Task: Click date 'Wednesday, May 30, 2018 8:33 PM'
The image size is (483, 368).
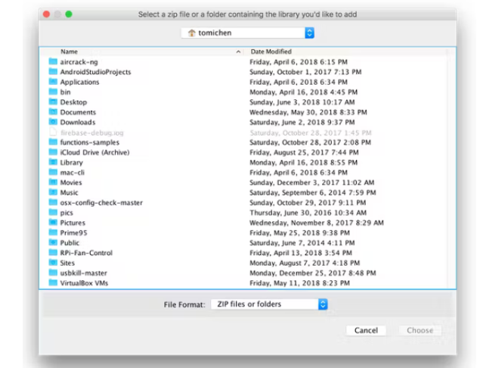Action: 308,112
